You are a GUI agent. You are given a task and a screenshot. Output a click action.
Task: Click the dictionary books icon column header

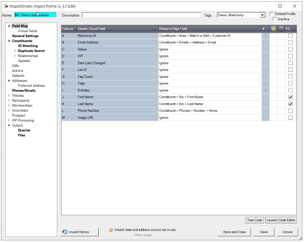(x=273, y=28)
